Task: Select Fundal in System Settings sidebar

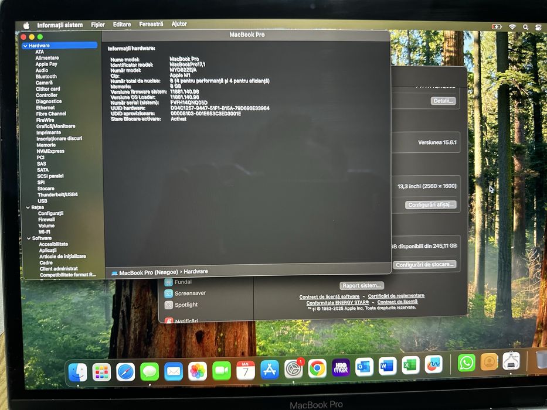Action: point(183,282)
